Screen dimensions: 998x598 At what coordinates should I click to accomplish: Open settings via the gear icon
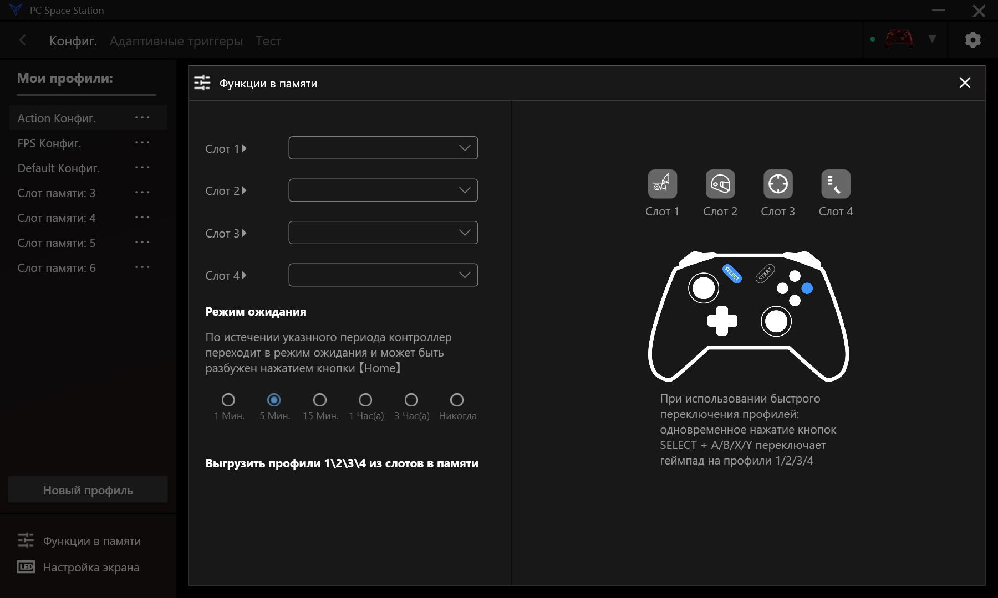coord(973,40)
